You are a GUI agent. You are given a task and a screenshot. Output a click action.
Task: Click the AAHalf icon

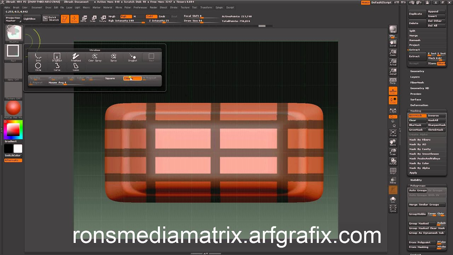click(393, 72)
